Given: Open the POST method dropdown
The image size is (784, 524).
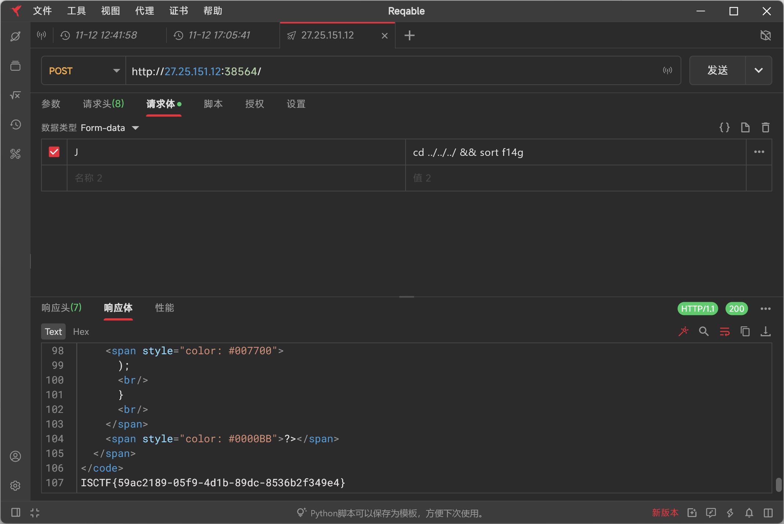Looking at the screenshot, I should (84, 71).
